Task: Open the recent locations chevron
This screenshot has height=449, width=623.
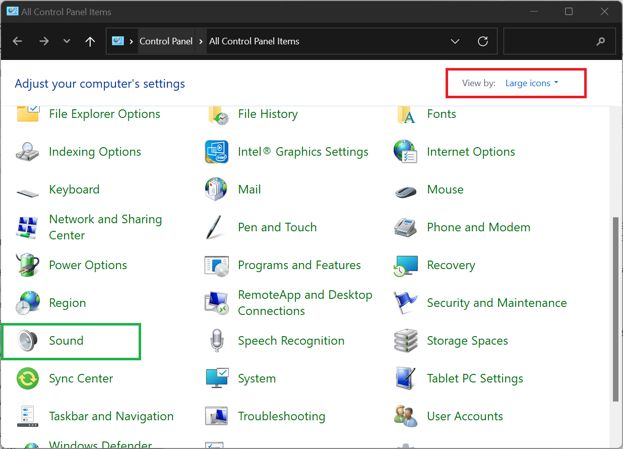Action: point(67,41)
